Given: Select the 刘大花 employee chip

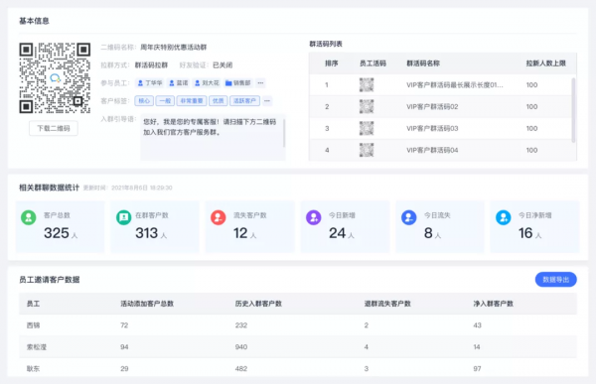Looking at the screenshot, I should point(207,82).
